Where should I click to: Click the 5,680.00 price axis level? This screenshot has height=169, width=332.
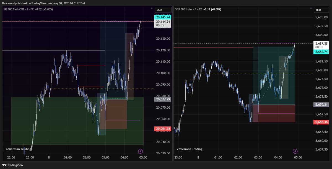pos(321,70)
